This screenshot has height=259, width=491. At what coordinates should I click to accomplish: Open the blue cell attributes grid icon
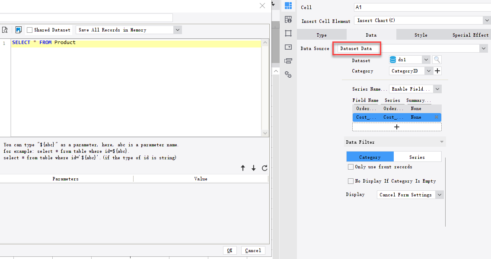[288, 6]
